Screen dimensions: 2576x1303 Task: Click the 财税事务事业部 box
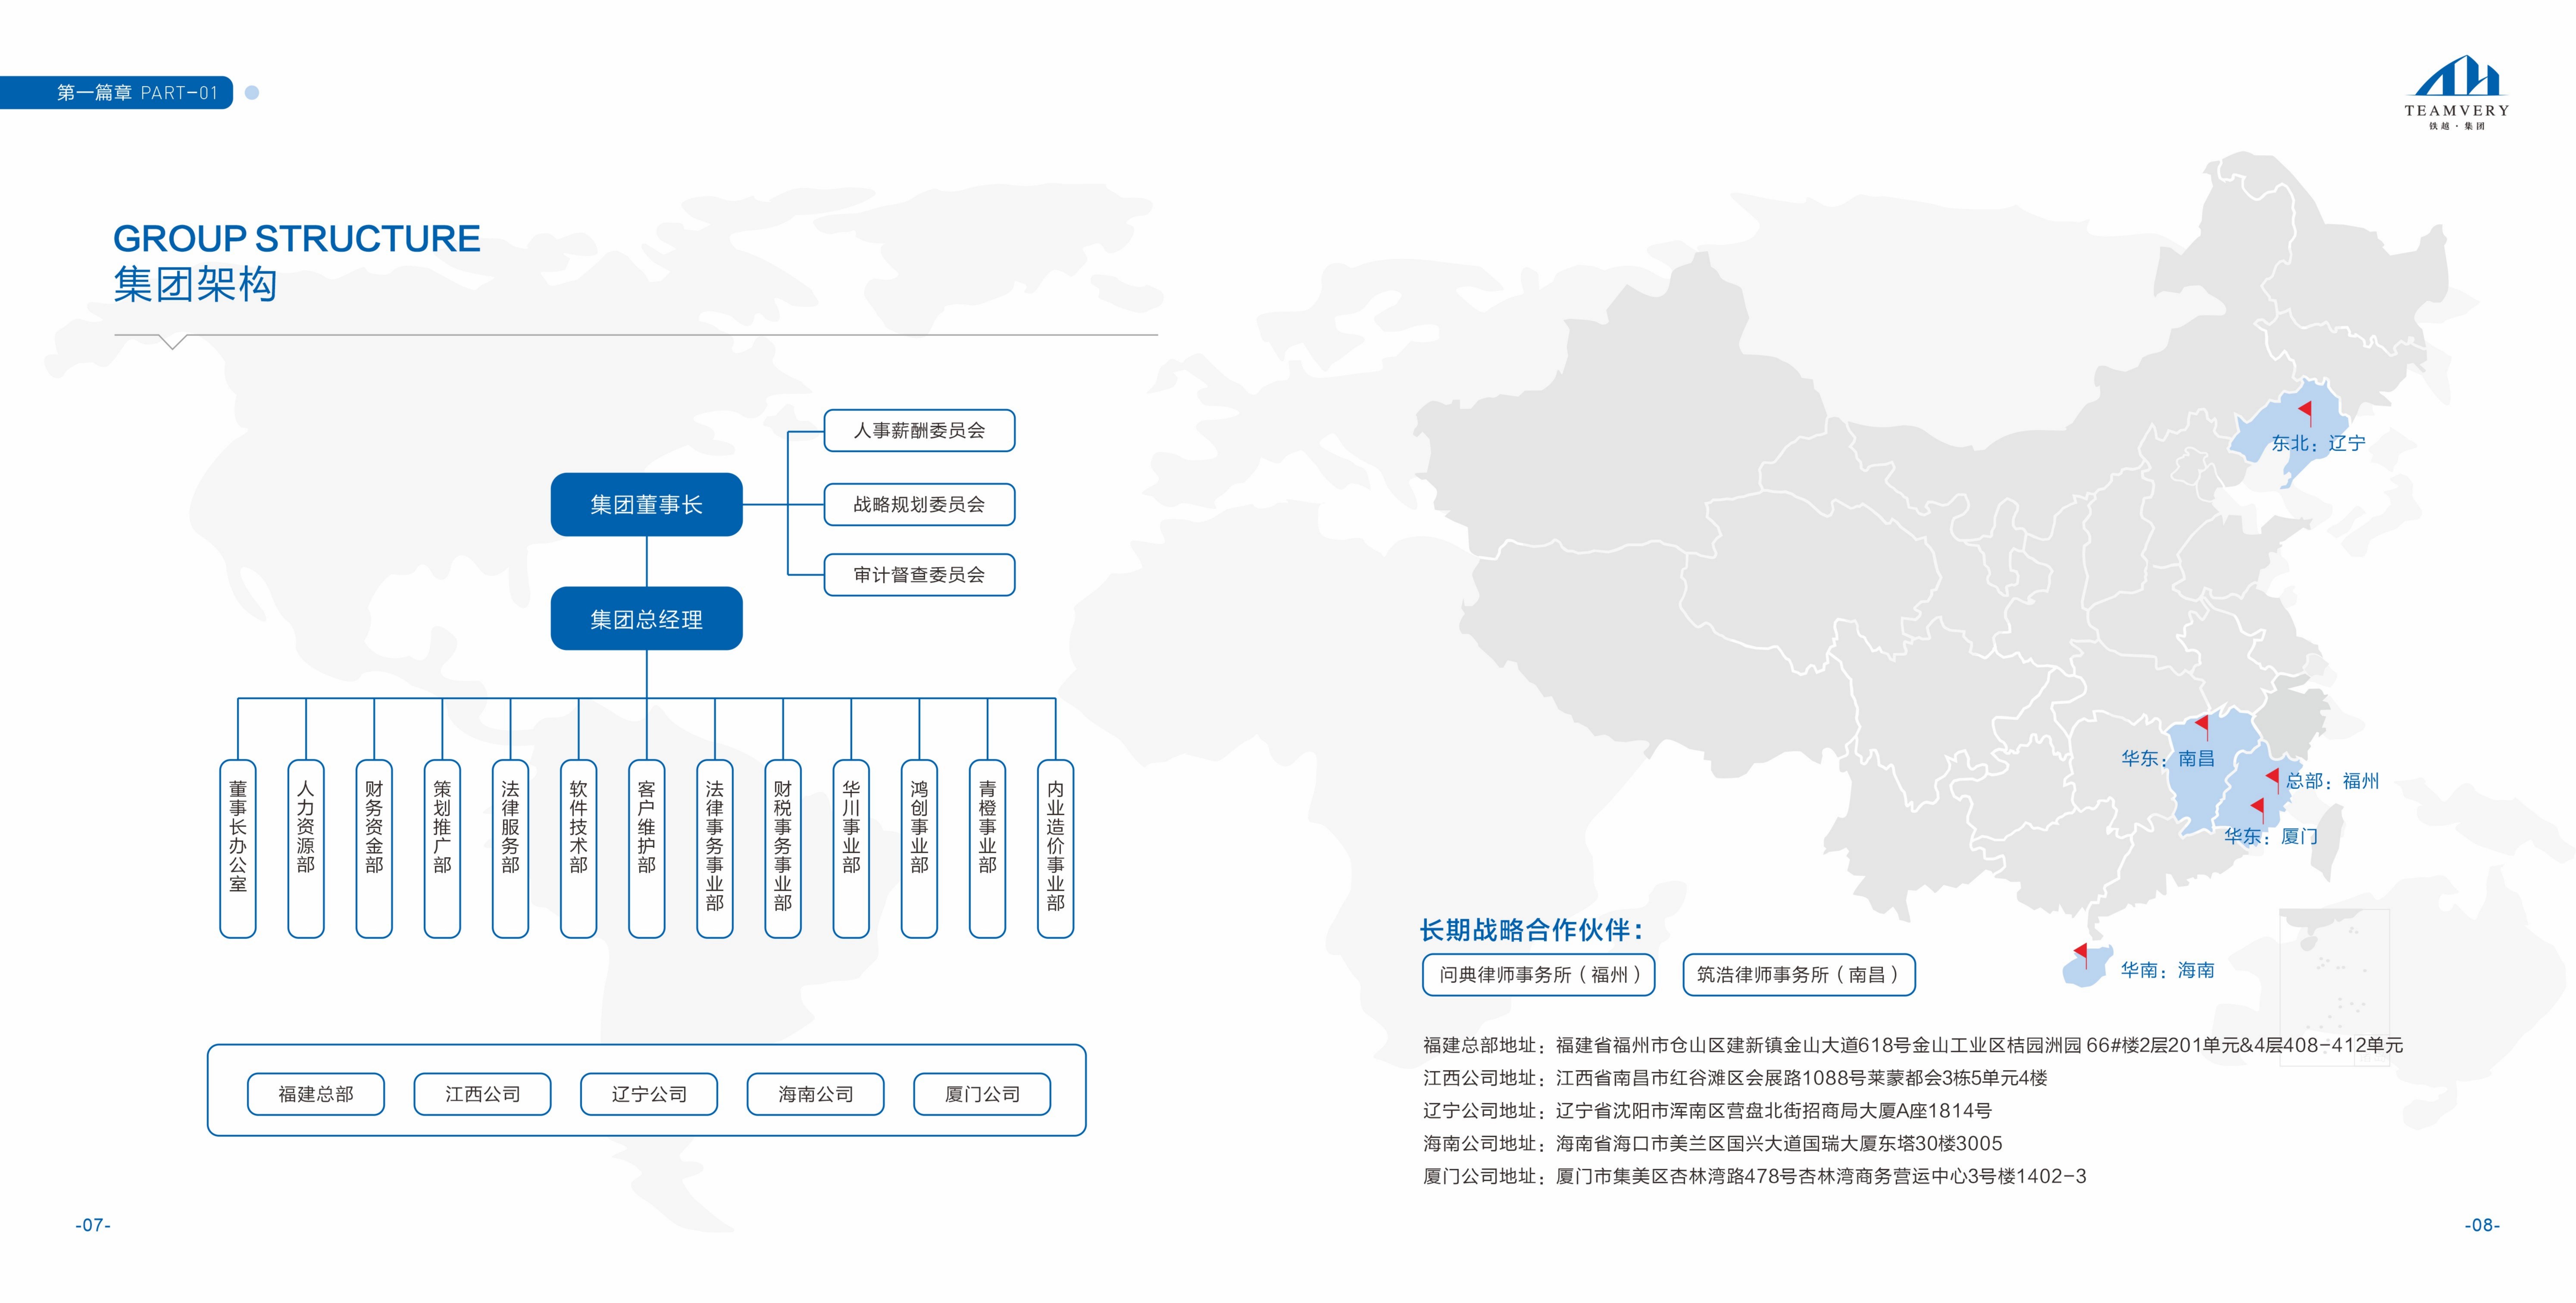pyautogui.click(x=783, y=849)
